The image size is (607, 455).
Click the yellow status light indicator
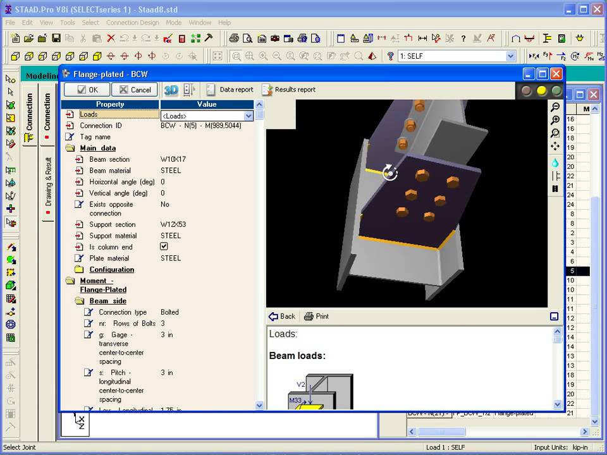pos(541,90)
